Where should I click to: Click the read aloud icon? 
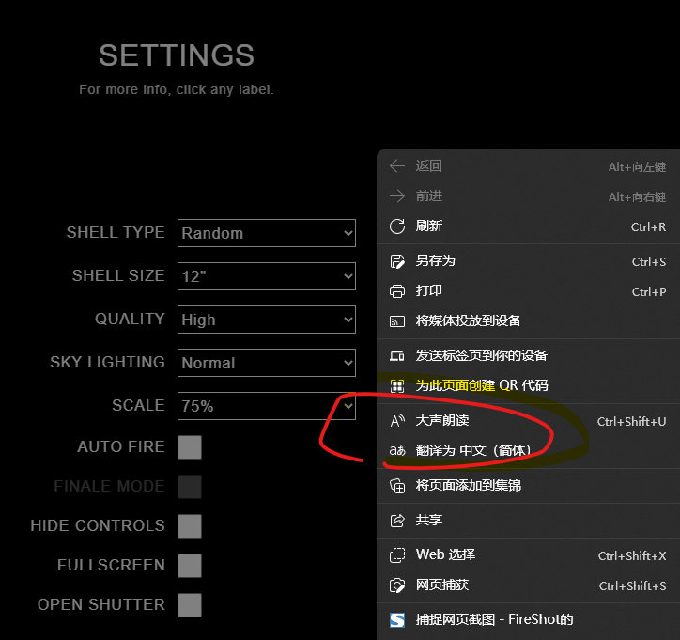tap(396, 420)
